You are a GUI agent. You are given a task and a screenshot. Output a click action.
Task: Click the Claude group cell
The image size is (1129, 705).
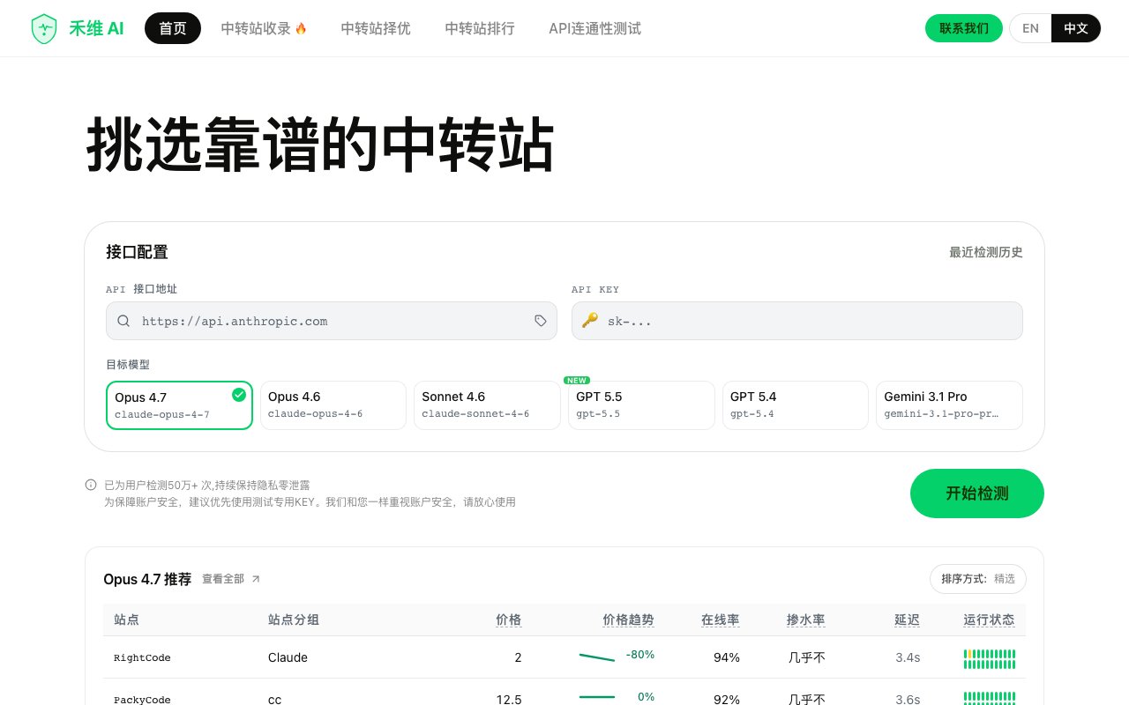[288, 657]
